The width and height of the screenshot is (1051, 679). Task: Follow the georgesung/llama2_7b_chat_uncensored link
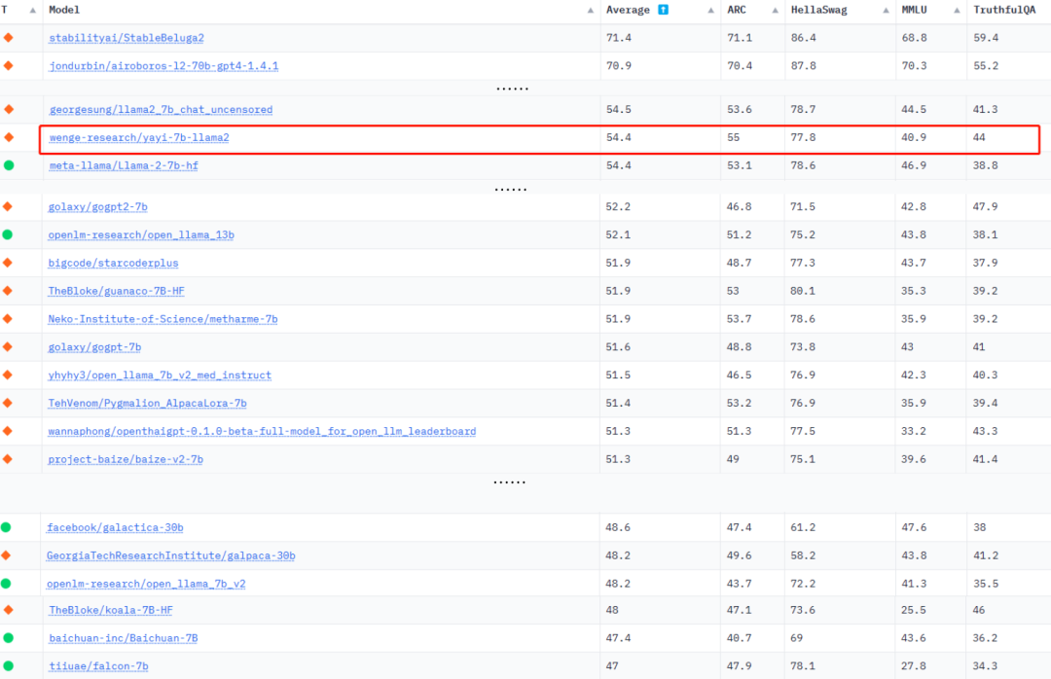(161, 110)
